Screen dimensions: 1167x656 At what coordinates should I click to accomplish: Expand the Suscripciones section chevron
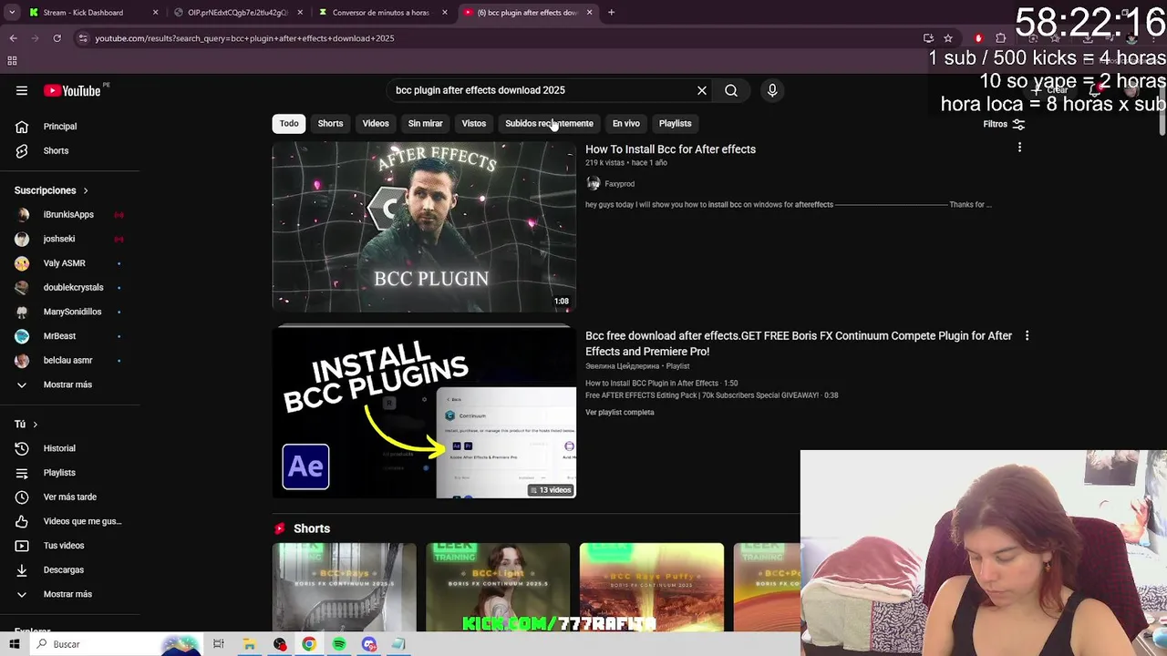(86, 190)
